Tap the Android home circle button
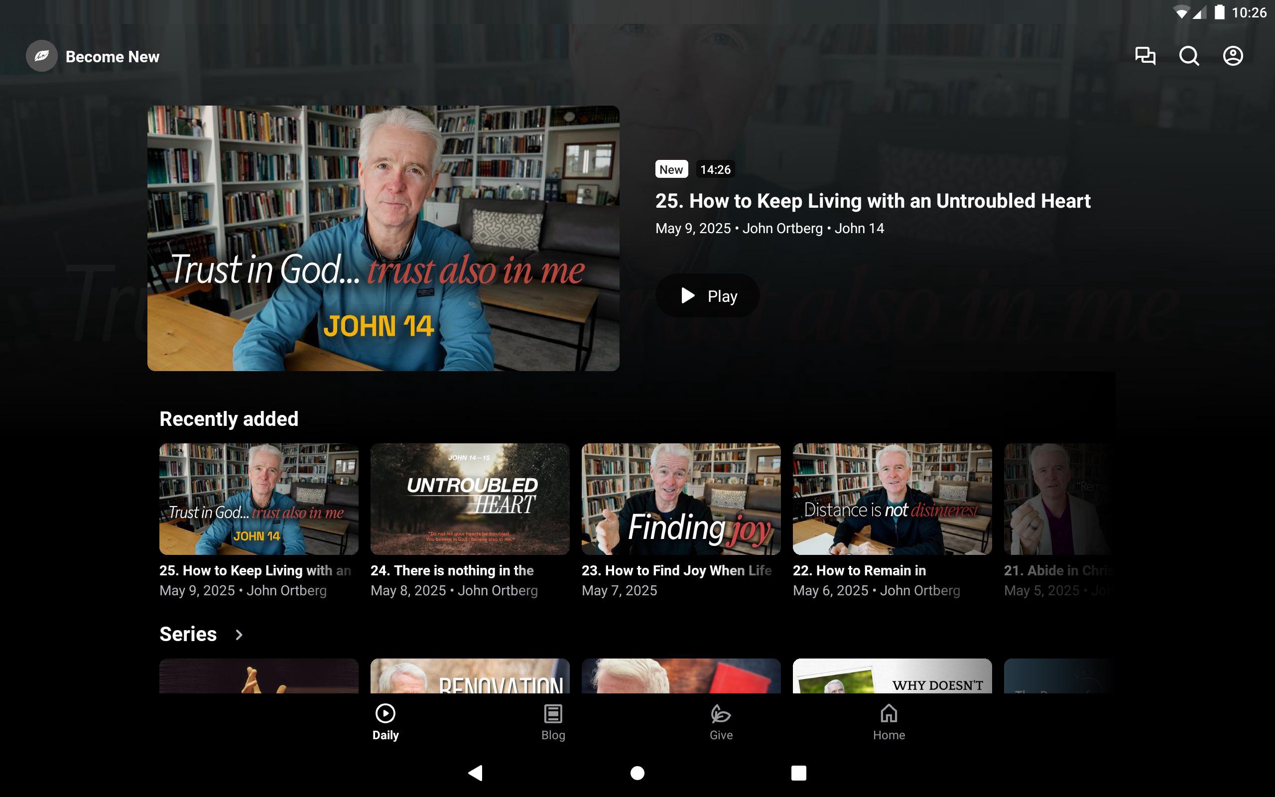 [637, 773]
